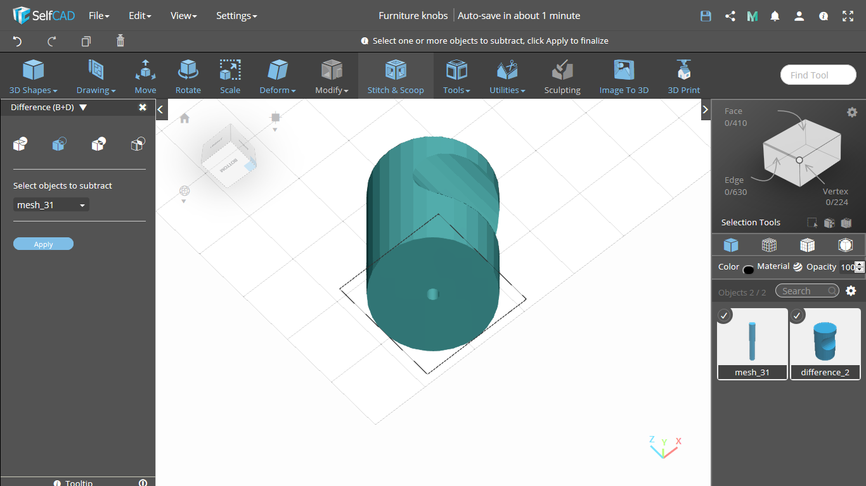Click the save icon
The image size is (866, 486).
click(706, 16)
